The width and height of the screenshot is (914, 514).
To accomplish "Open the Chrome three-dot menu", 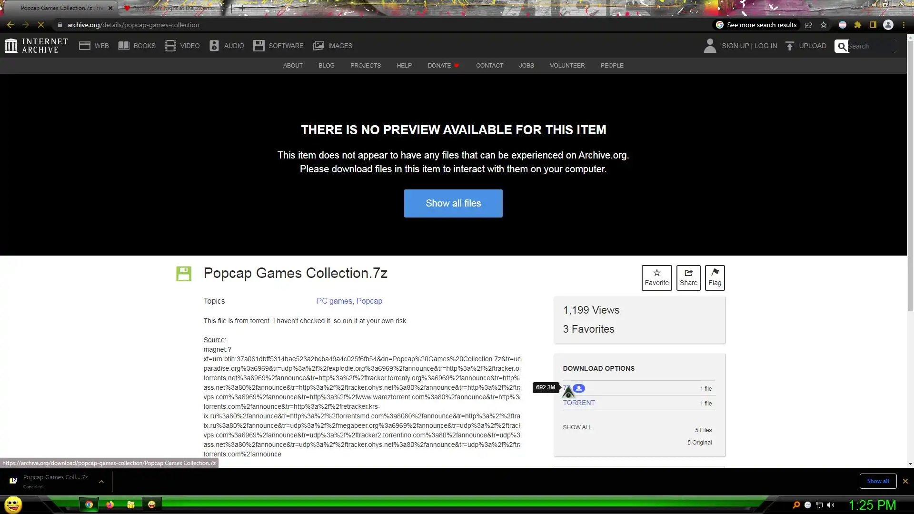I will [x=904, y=25].
